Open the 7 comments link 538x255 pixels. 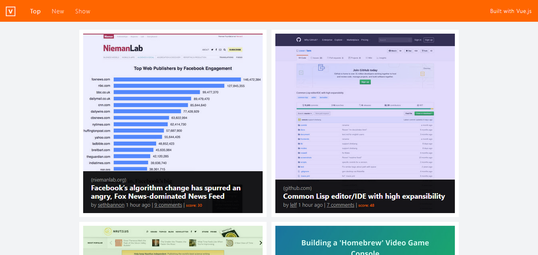click(340, 205)
